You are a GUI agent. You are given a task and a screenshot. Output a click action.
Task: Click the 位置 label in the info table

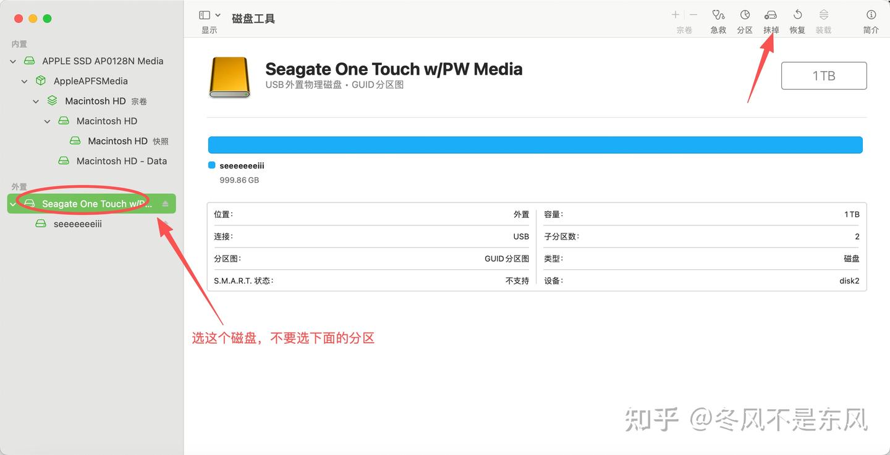(x=224, y=214)
